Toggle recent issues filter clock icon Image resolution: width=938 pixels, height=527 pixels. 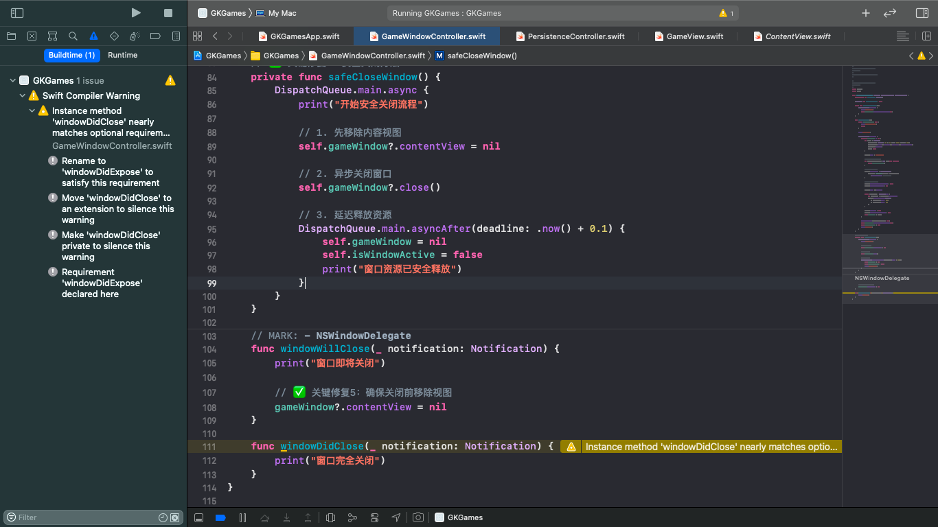point(163,517)
